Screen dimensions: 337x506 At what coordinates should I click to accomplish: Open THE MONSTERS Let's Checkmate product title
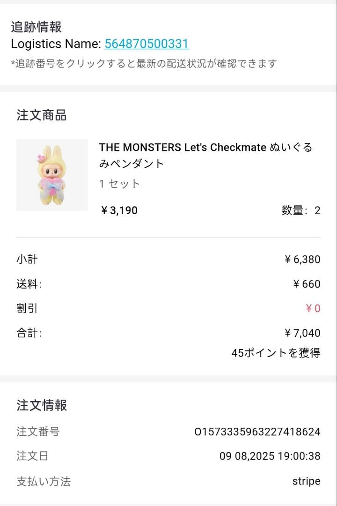coord(205,155)
